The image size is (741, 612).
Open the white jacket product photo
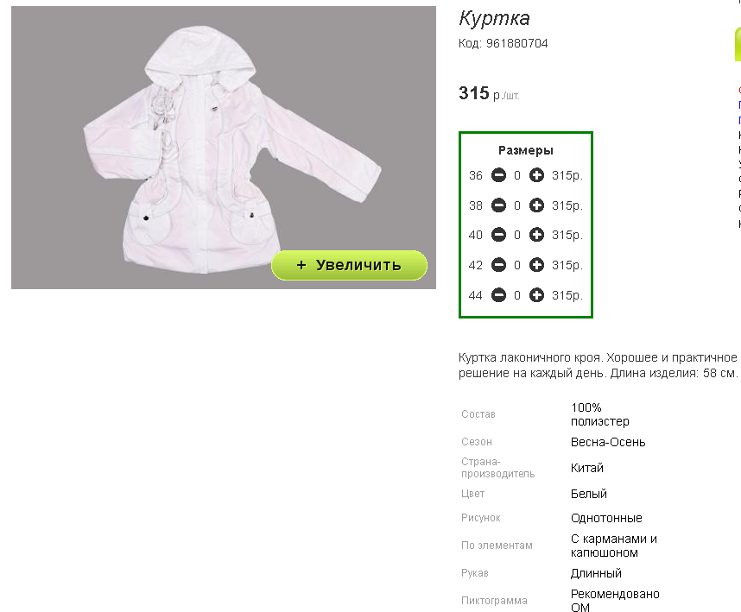pyautogui.click(x=224, y=148)
